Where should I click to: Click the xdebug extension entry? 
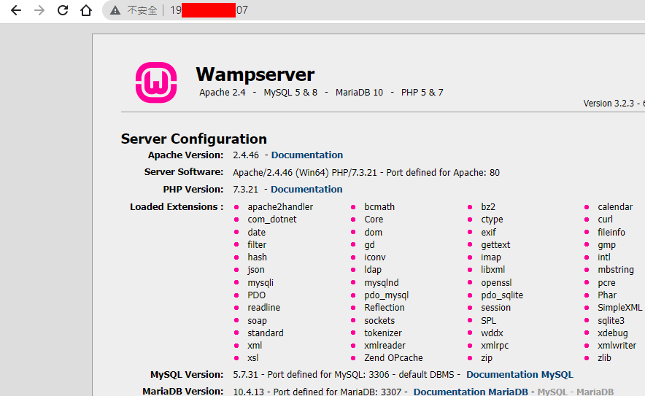click(613, 333)
